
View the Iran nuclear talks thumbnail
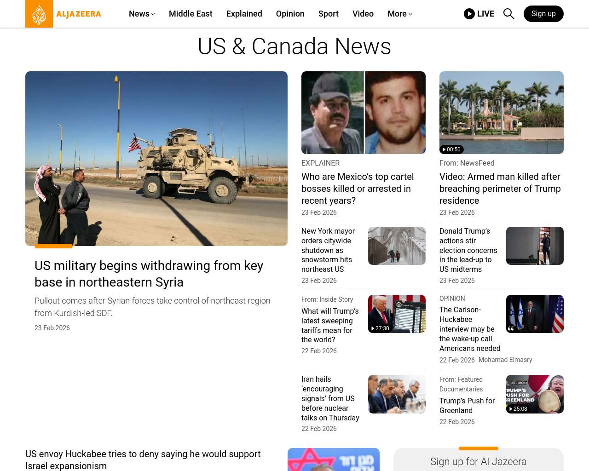pyautogui.click(x=397, y=394)
